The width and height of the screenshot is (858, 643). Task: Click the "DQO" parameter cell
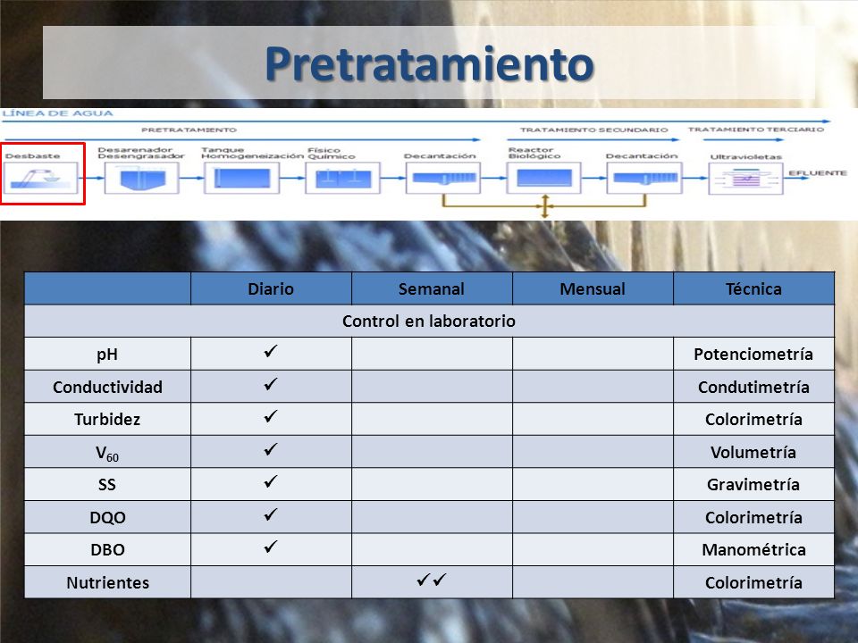tap(108, 517)
